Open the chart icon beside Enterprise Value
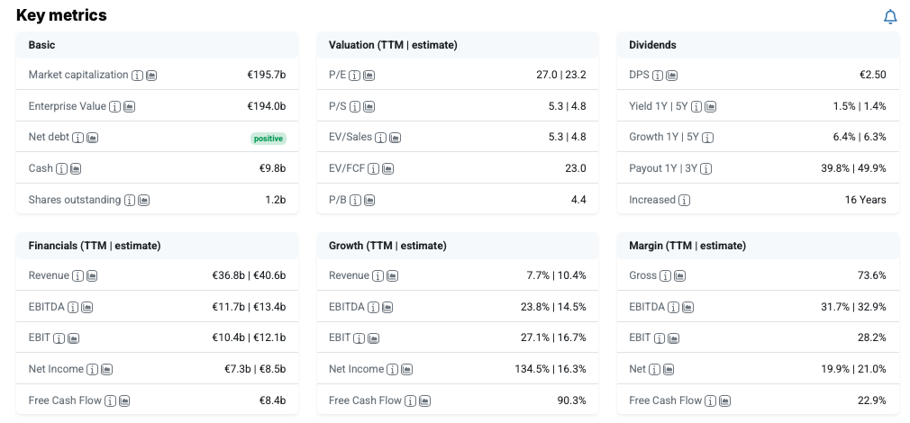 coord(130,107)
